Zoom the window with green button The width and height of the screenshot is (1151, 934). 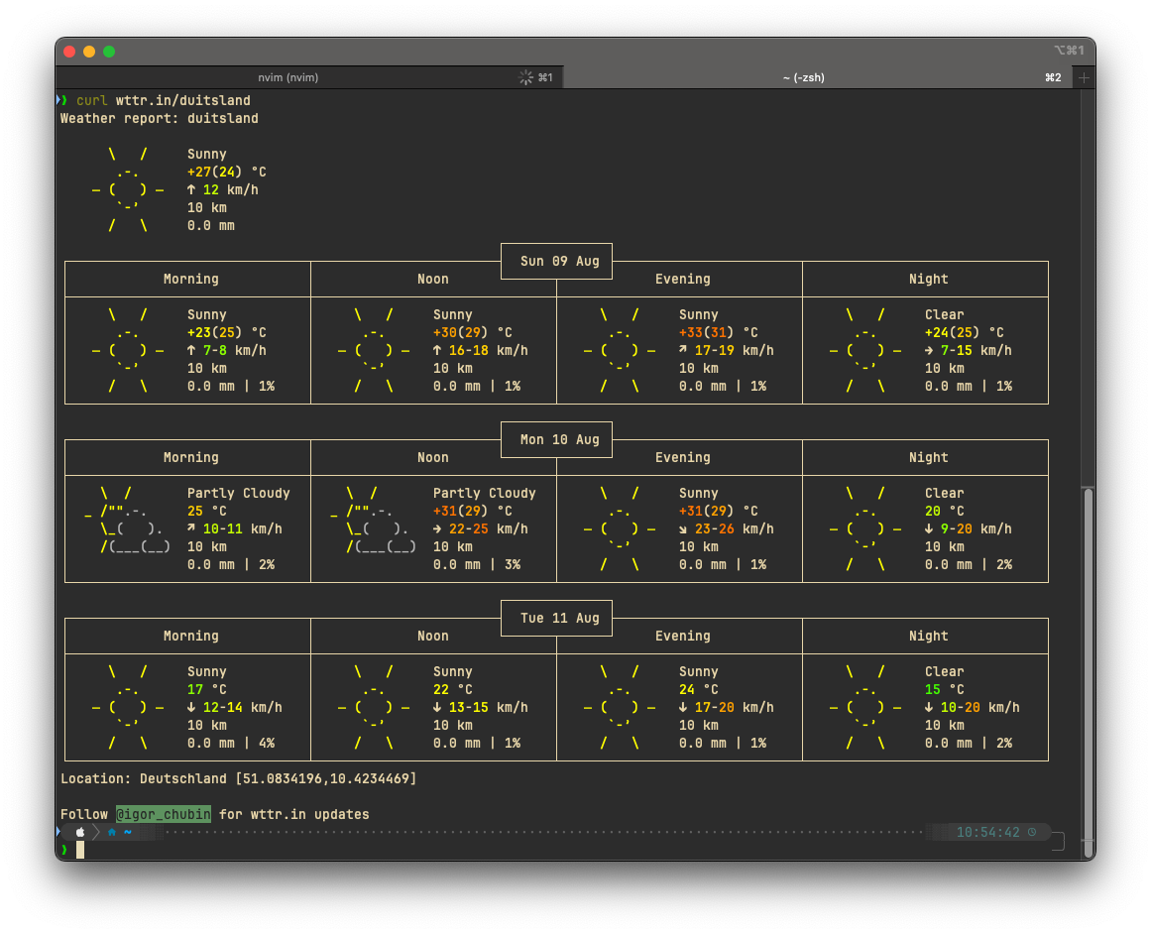[x=109, y=52]
